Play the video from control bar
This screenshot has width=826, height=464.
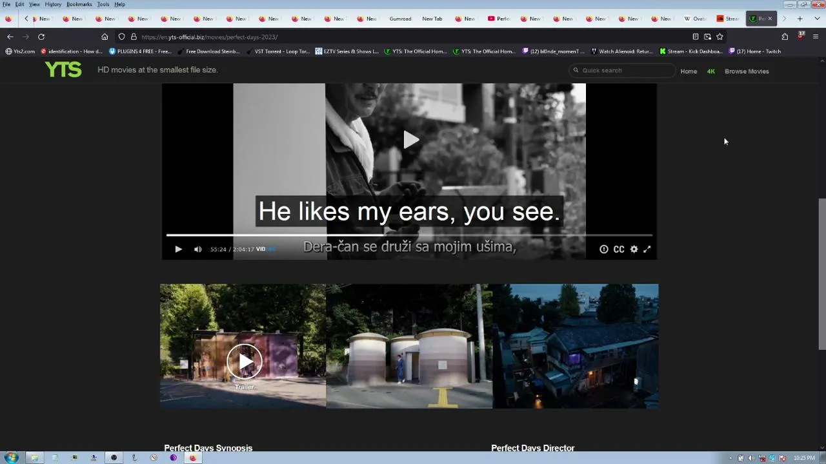(x=179, y=249)
